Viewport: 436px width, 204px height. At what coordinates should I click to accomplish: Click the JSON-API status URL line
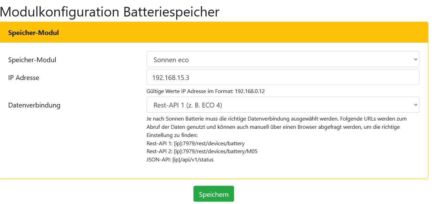(x=180, y=160)
